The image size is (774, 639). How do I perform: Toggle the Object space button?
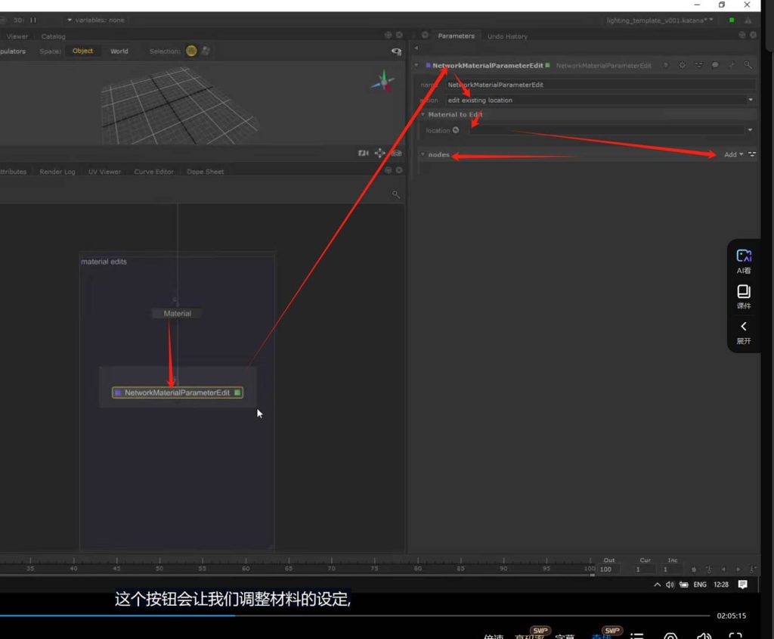(x=83, y=51)
